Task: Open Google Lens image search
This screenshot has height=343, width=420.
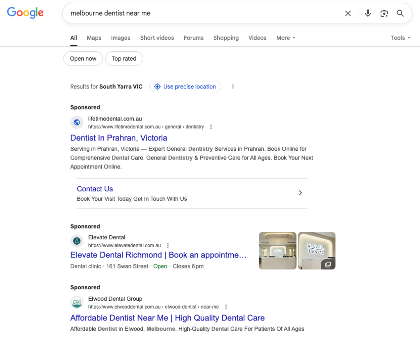Action: click(384, 14)
